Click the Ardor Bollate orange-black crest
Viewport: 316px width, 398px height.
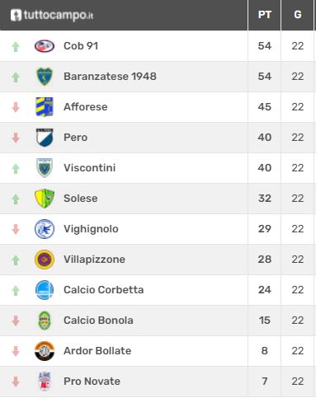point(45,351)
